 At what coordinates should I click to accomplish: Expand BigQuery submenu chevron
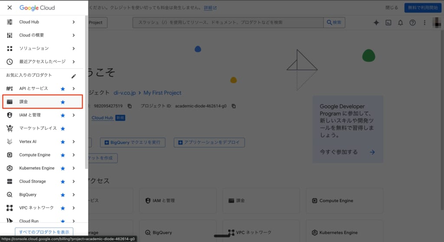(74, 195)
